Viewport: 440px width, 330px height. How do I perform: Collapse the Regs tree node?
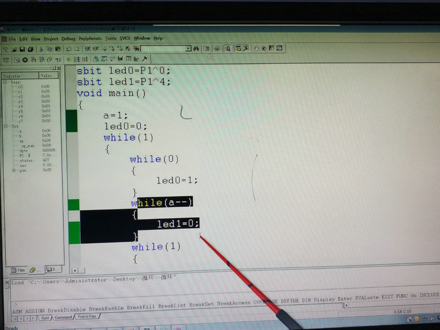coord(5,82)
